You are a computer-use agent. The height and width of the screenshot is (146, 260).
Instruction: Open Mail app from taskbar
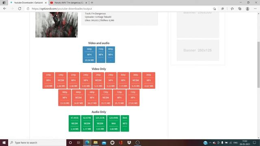pyautogui.click(x=104, y=142)
